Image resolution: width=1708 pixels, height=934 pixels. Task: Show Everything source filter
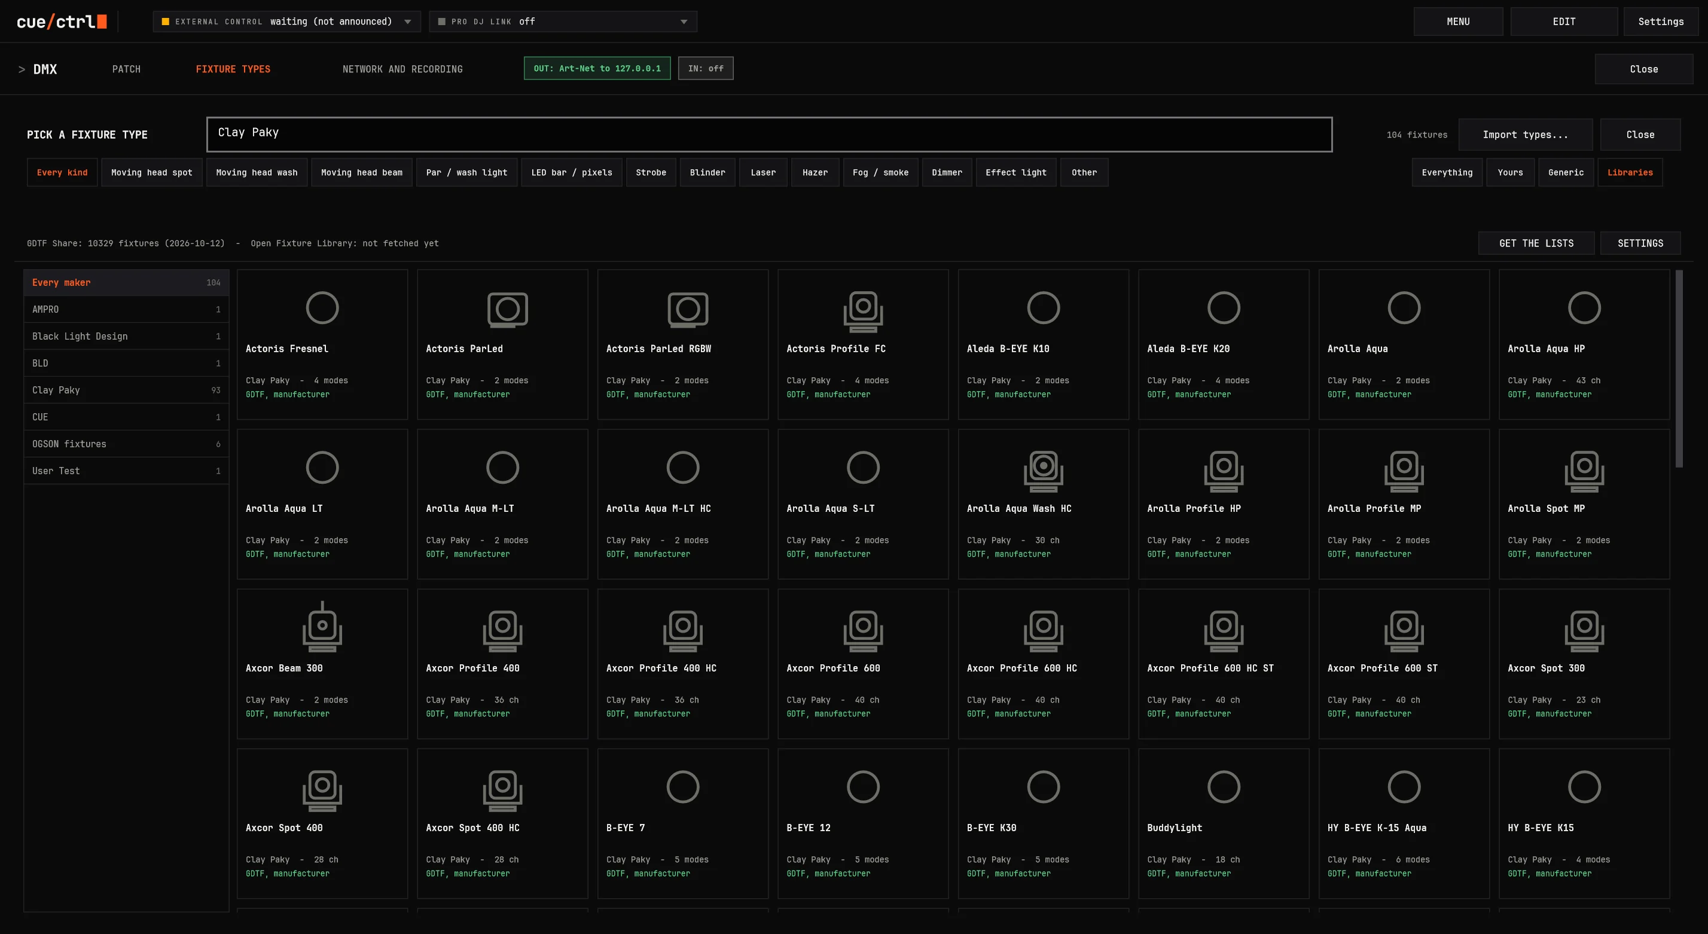(x=1447, y=172)
